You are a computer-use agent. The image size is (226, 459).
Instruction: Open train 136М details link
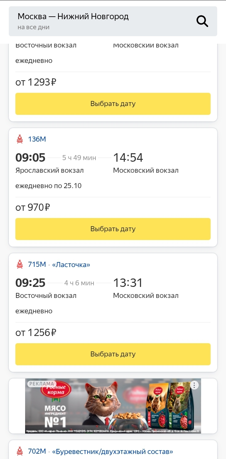coord(37,139)
